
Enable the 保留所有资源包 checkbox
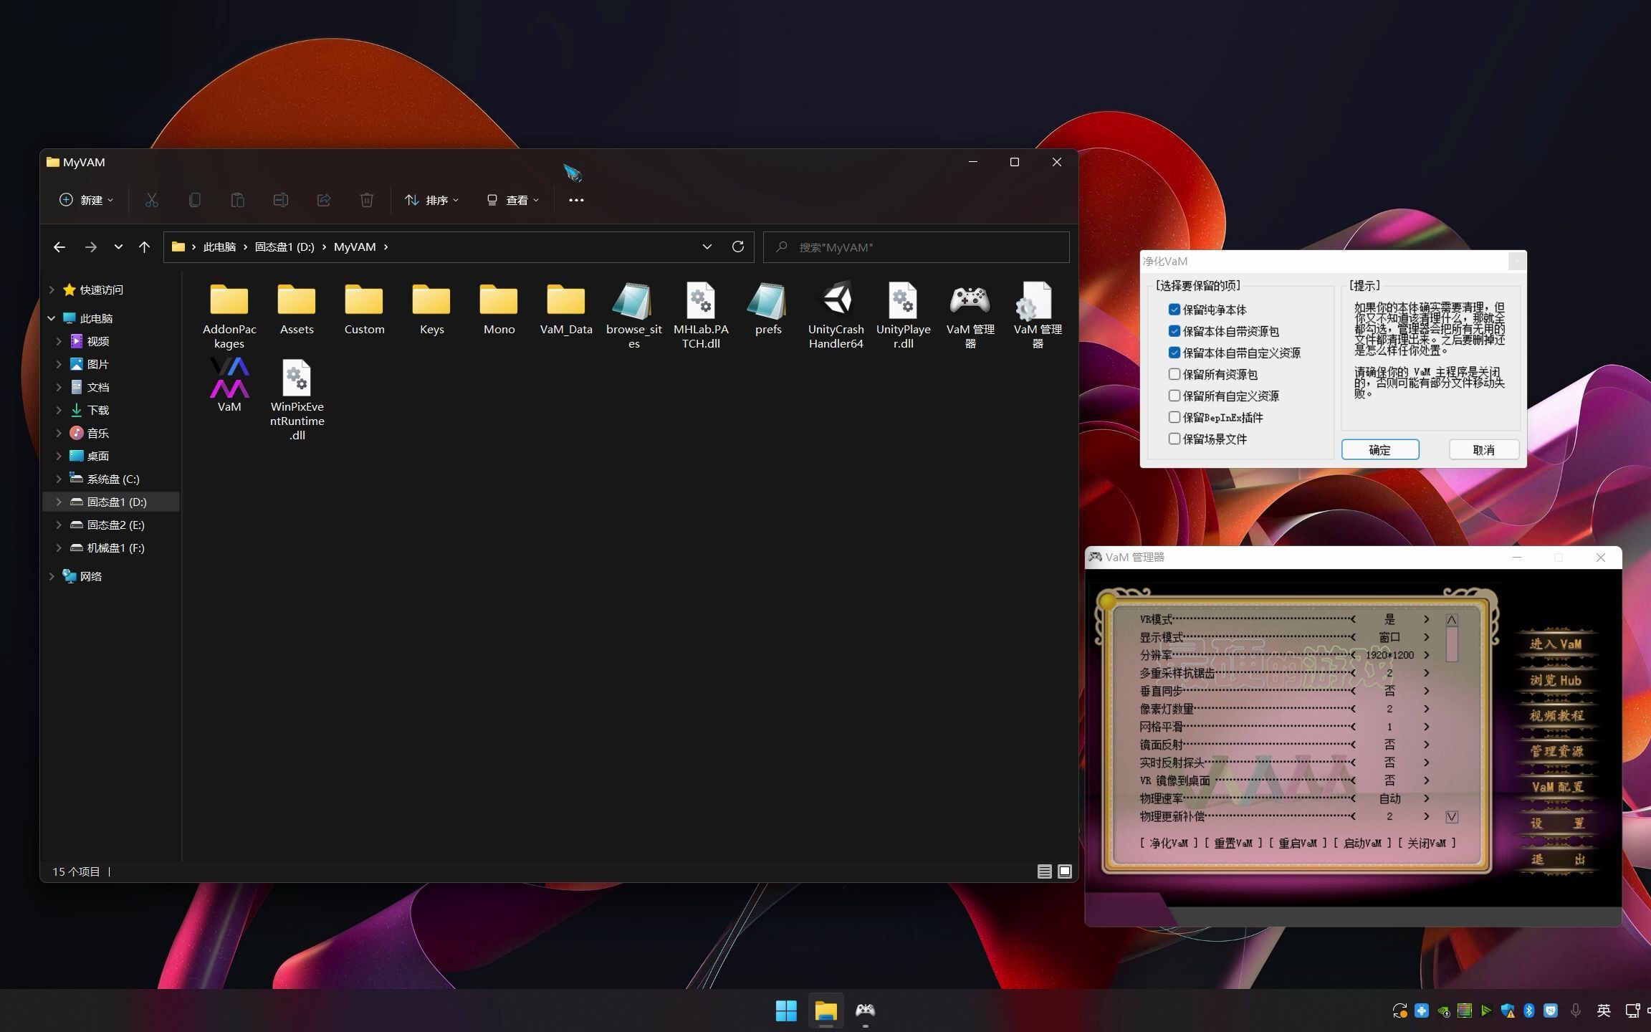click(1174, 374)
